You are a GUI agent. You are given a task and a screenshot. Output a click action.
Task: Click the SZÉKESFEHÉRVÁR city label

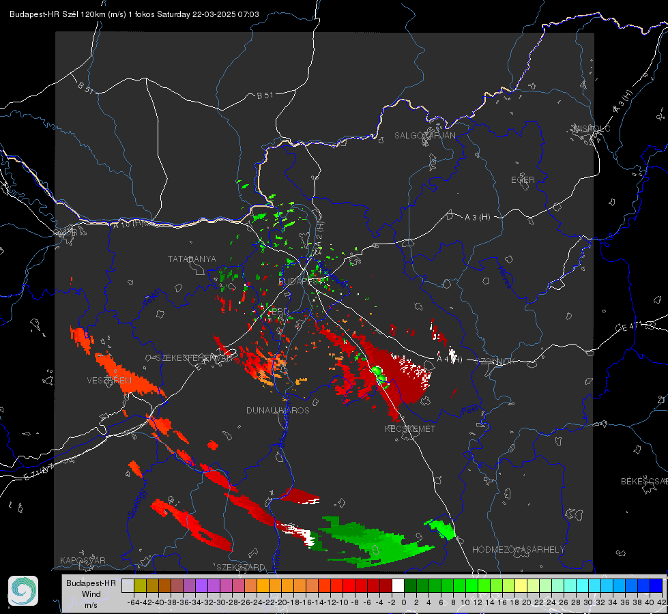194,358
